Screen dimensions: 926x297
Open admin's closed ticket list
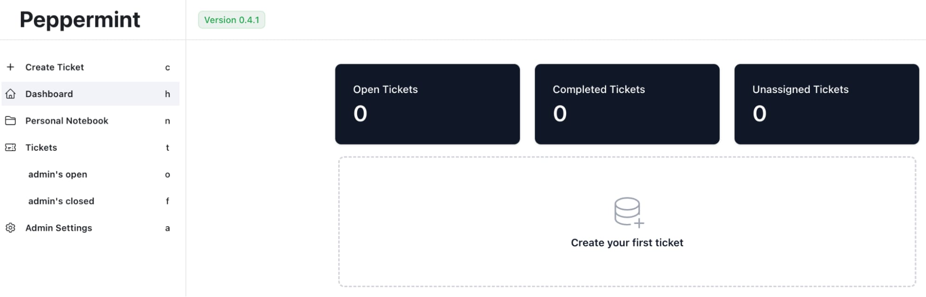point(61,201)
